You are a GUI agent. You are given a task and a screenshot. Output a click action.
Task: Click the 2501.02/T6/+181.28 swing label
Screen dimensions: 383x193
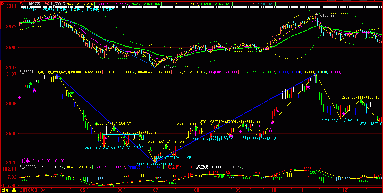coord(166,142)
